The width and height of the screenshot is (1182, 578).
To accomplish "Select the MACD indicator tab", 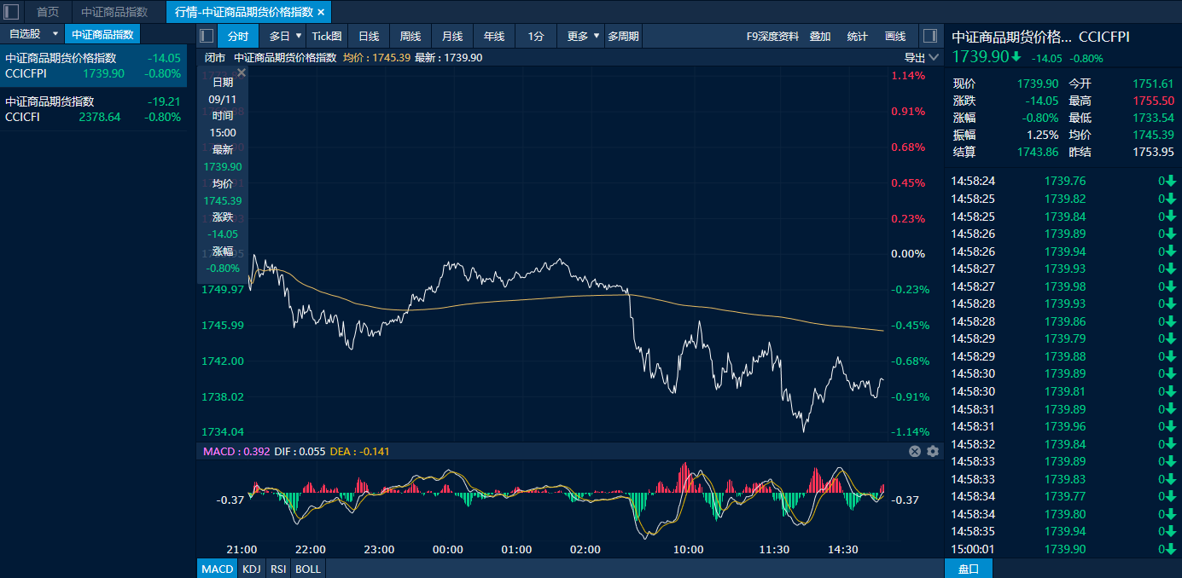I will (x=218, y=569).
